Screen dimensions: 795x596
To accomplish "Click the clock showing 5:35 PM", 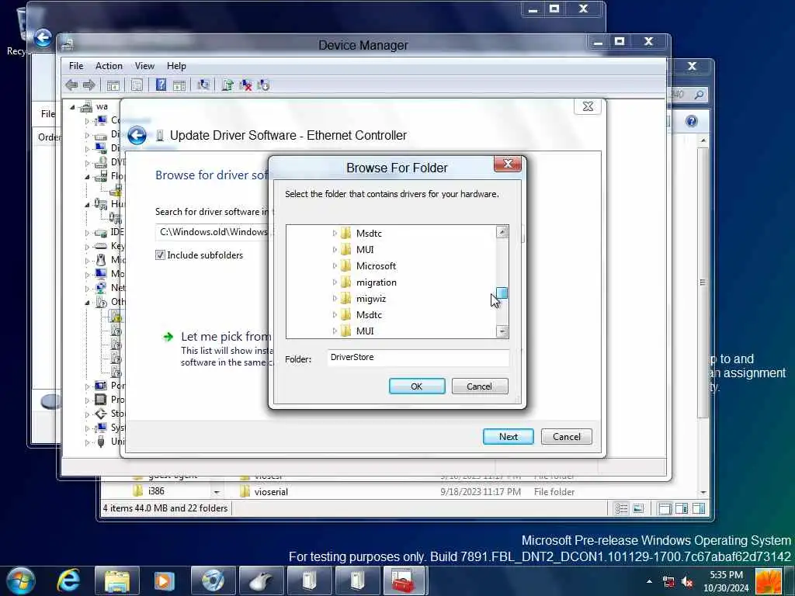I will click(x=726, y=580).
